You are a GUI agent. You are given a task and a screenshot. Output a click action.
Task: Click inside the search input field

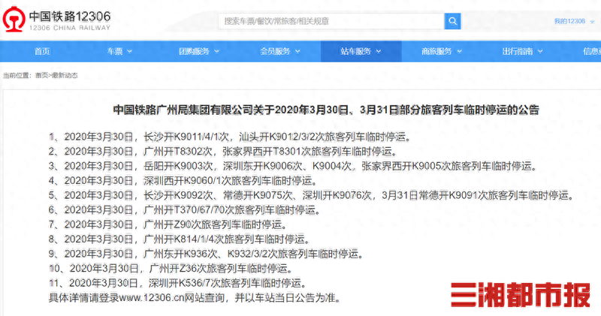click(x=331, y=21)
